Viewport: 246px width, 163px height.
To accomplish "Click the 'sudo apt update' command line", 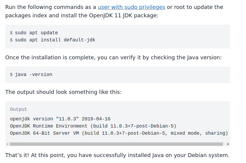I will 36,33.
